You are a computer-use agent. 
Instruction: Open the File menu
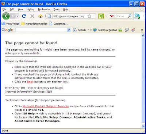tap(4, 9)
